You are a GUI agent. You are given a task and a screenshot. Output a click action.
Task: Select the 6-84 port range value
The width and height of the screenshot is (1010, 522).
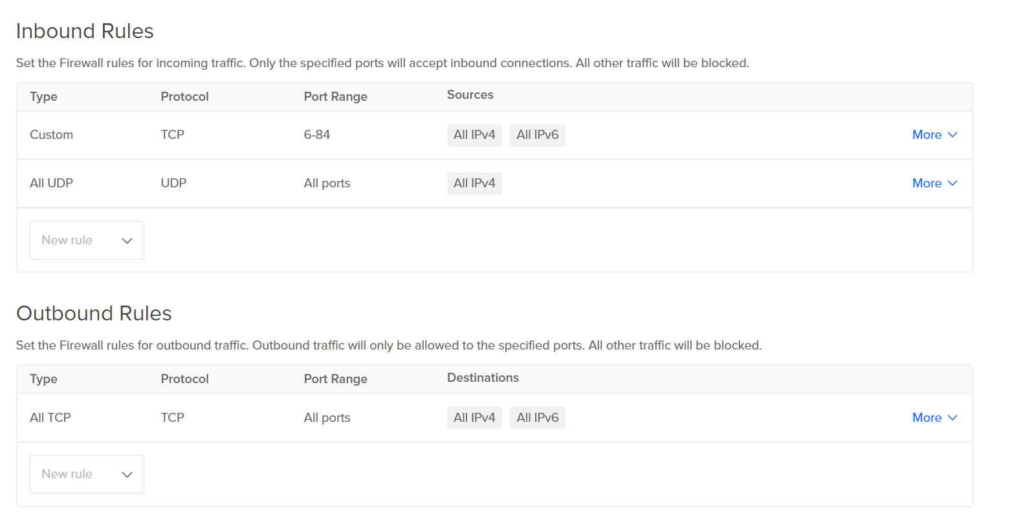pyautogui.click(x=317, y=135)
